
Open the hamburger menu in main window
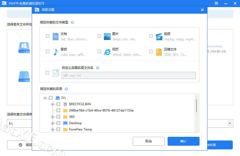216,3
